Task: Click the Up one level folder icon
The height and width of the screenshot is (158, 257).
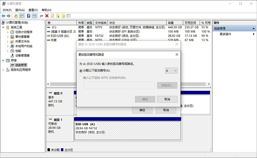Action: coord(16,16)
